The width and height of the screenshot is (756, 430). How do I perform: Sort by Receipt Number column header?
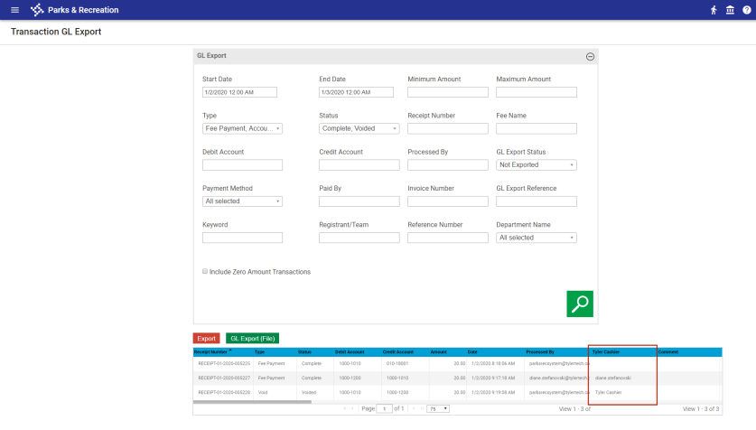pyautogui.click(x=215, y=351)
